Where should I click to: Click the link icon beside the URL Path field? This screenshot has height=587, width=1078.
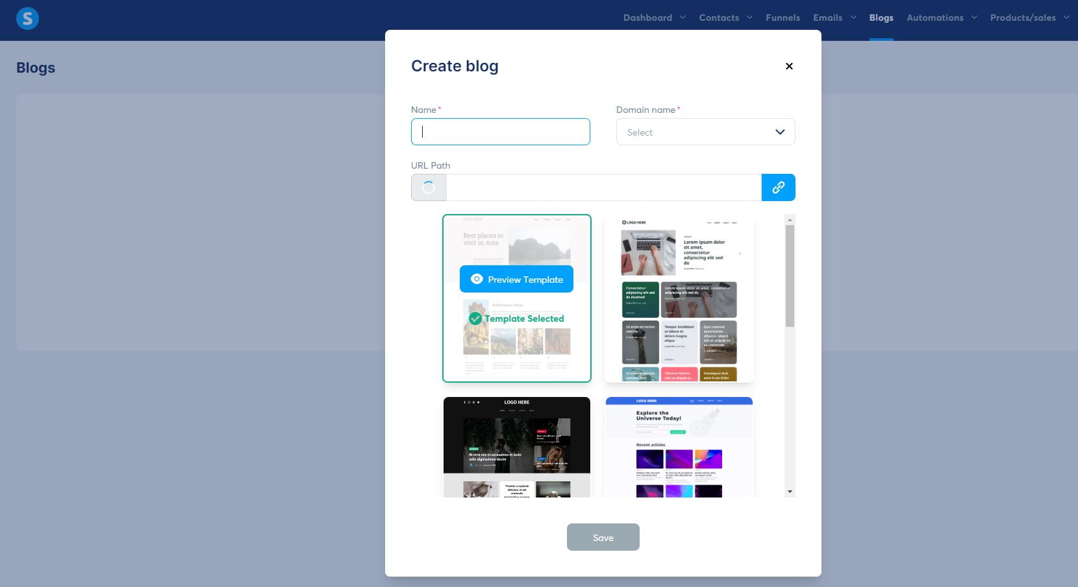click(778, 187)
